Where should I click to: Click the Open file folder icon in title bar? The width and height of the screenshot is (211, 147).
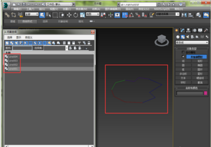[x=19, y=4]
